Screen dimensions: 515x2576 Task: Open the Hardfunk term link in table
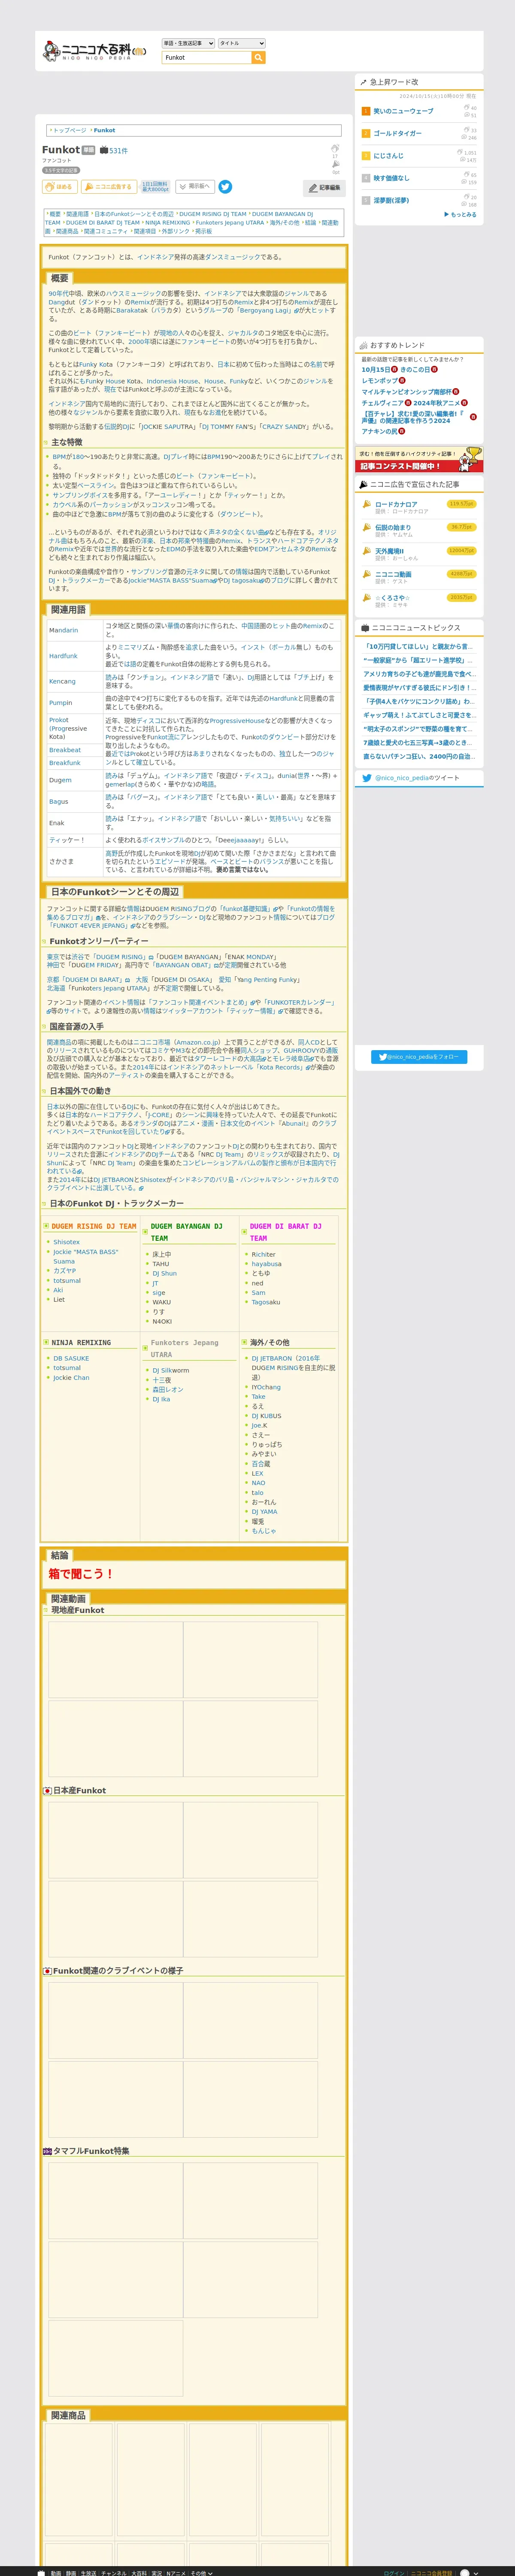[63, 657]
